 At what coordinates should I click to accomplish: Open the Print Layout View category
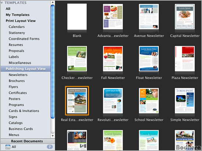(21, 21)
